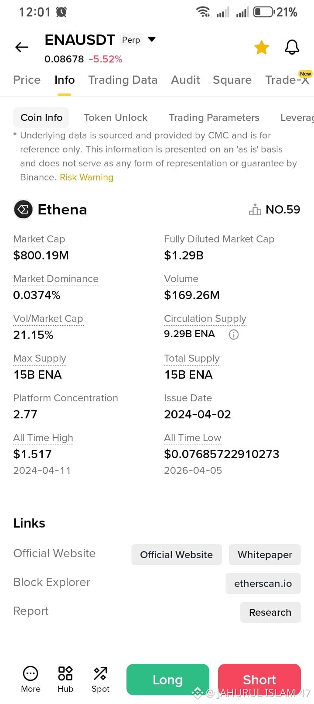Open the Hub icon

point(65,673)
